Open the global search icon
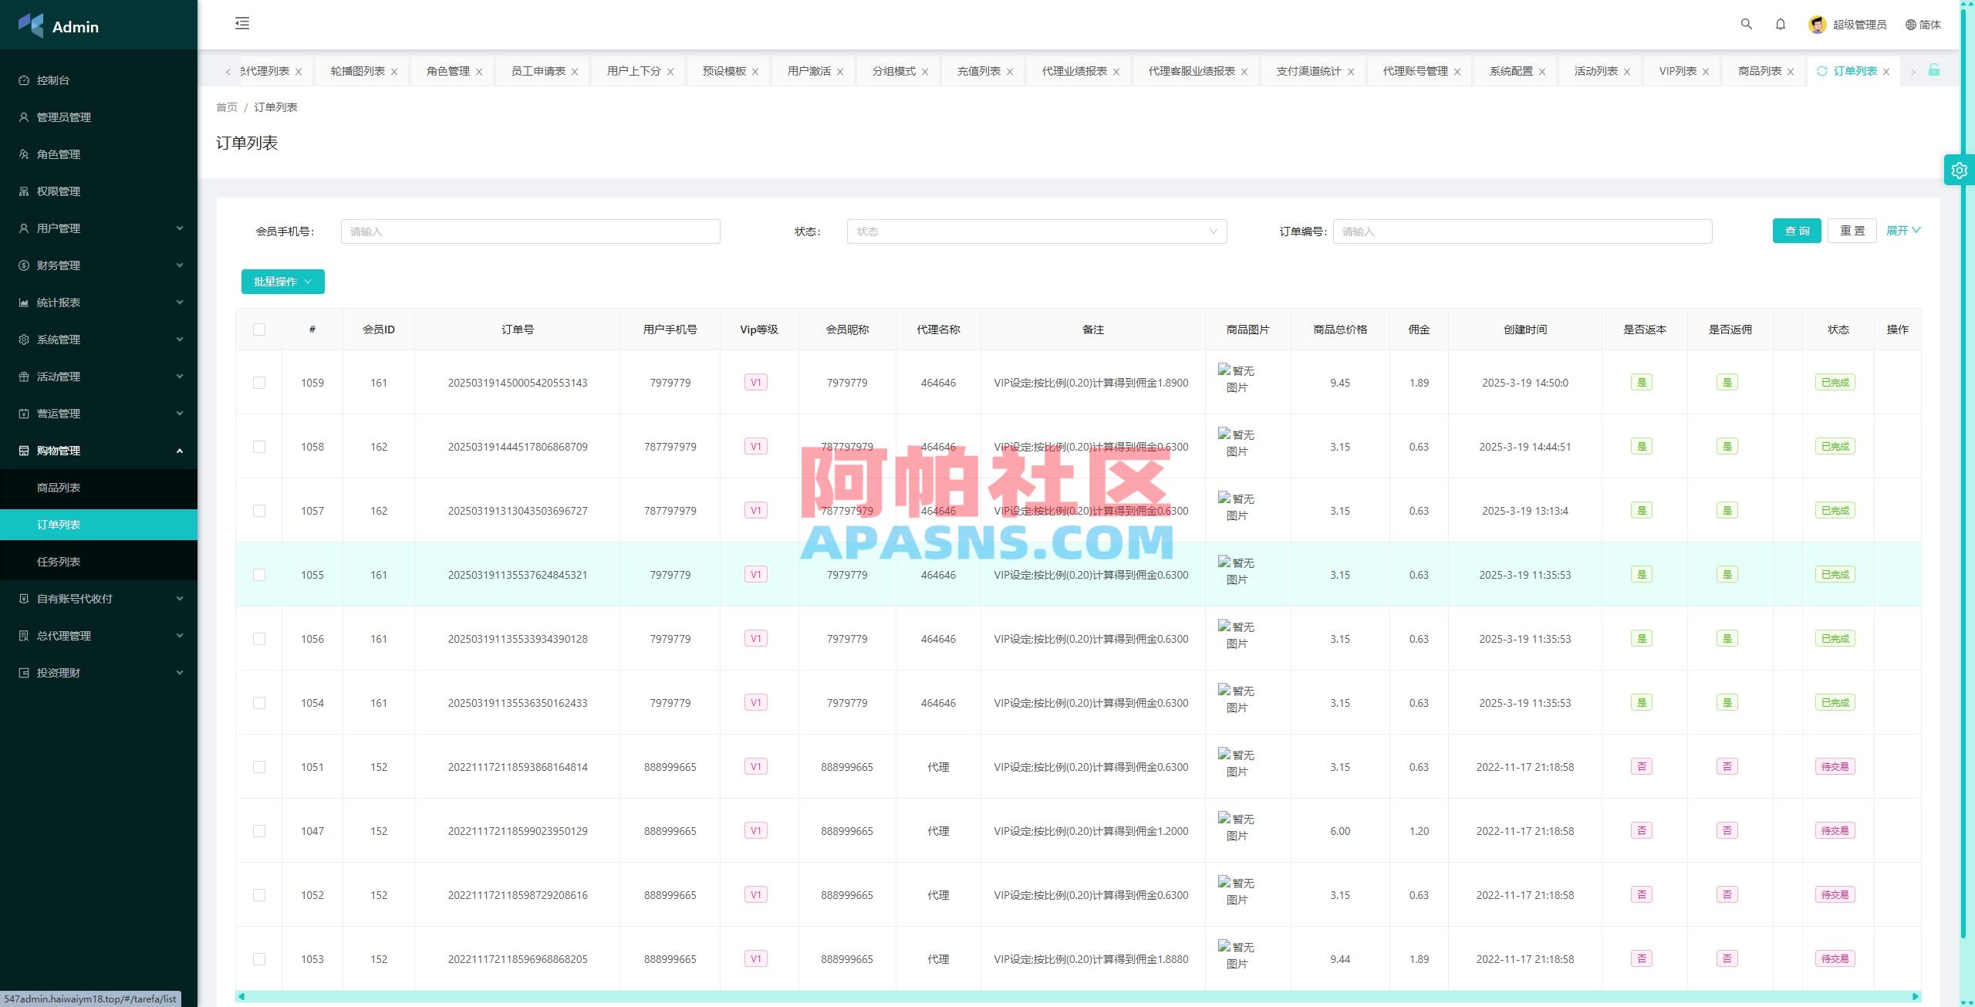The height and width of the screenshot is (1007, 1975). click(1746, 24)
